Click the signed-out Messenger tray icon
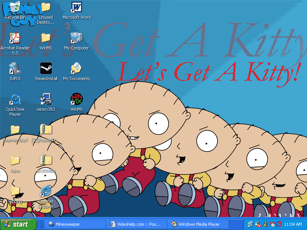307x230 pixels. click(257, 224)
